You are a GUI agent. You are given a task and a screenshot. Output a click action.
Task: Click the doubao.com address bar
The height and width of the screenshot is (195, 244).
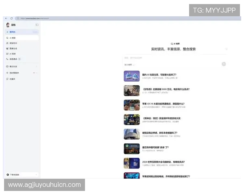[128, 18]
